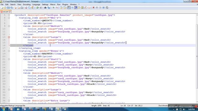Open the Run menu
This screenshot has height=111, width=198.
(59, 4)
